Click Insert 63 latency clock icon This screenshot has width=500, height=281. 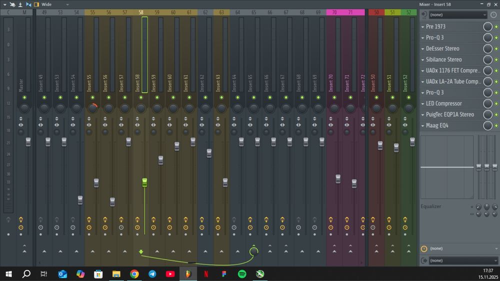pos(218,227)
